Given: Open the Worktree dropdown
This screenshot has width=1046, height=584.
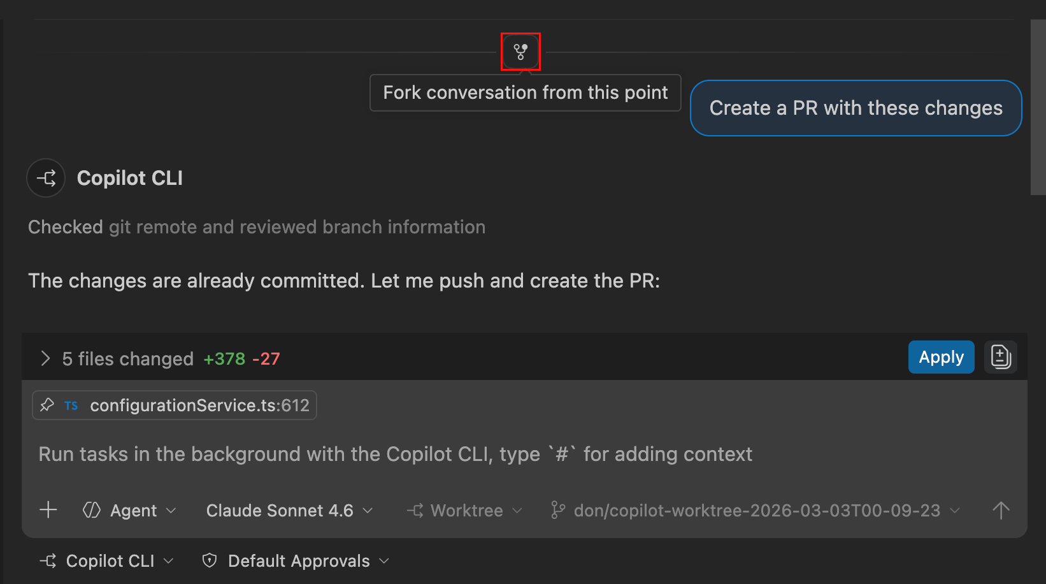Looking at the screenshot, I should (x=466, y=510).
